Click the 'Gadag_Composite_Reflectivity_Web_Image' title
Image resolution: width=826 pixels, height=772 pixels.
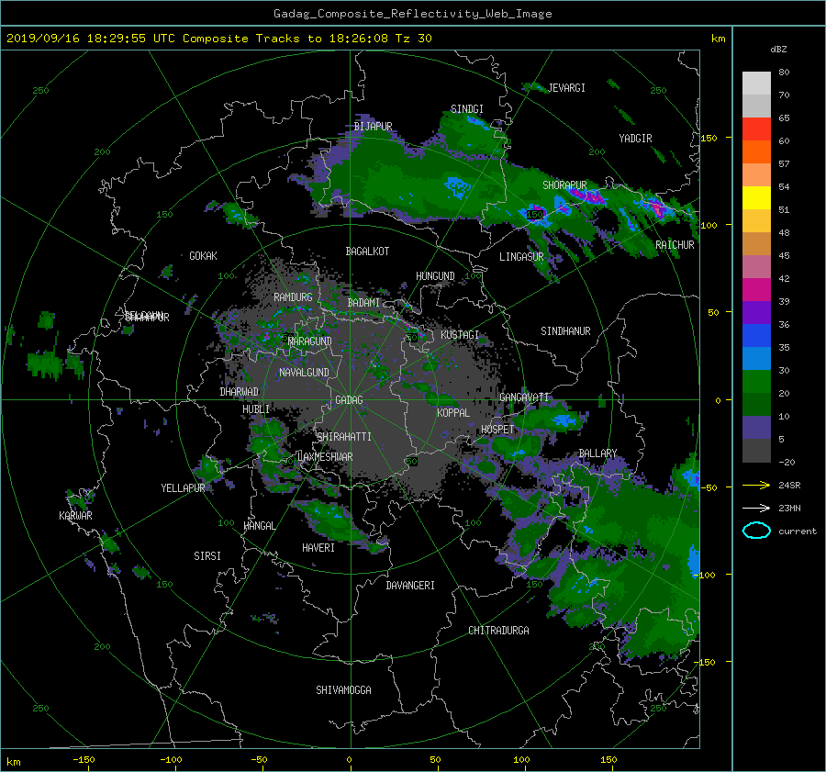pos(412,14)
